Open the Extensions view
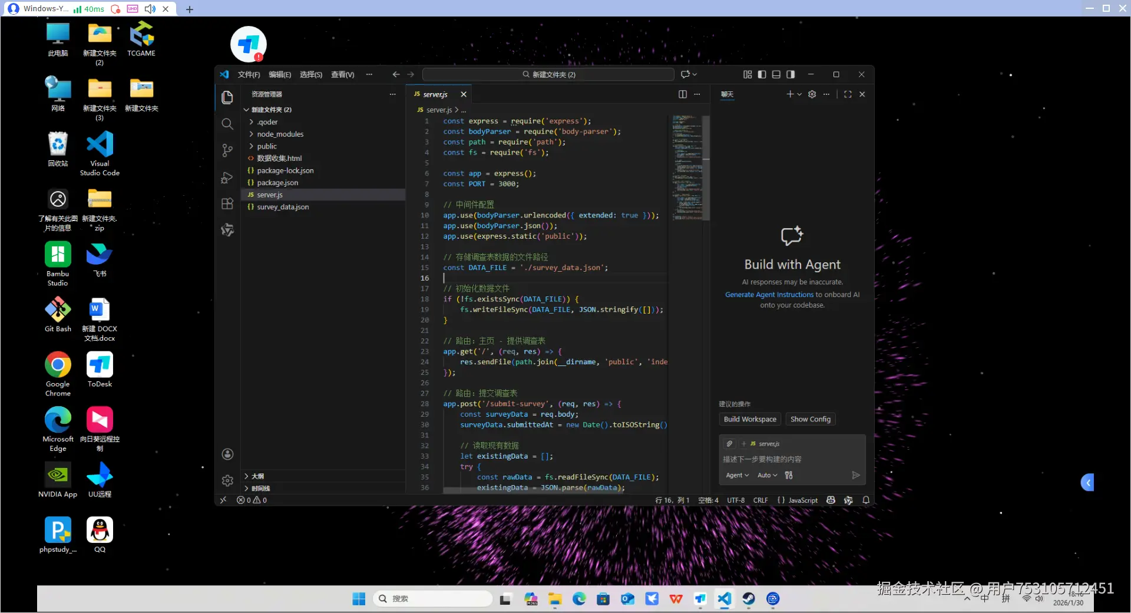 227,204
